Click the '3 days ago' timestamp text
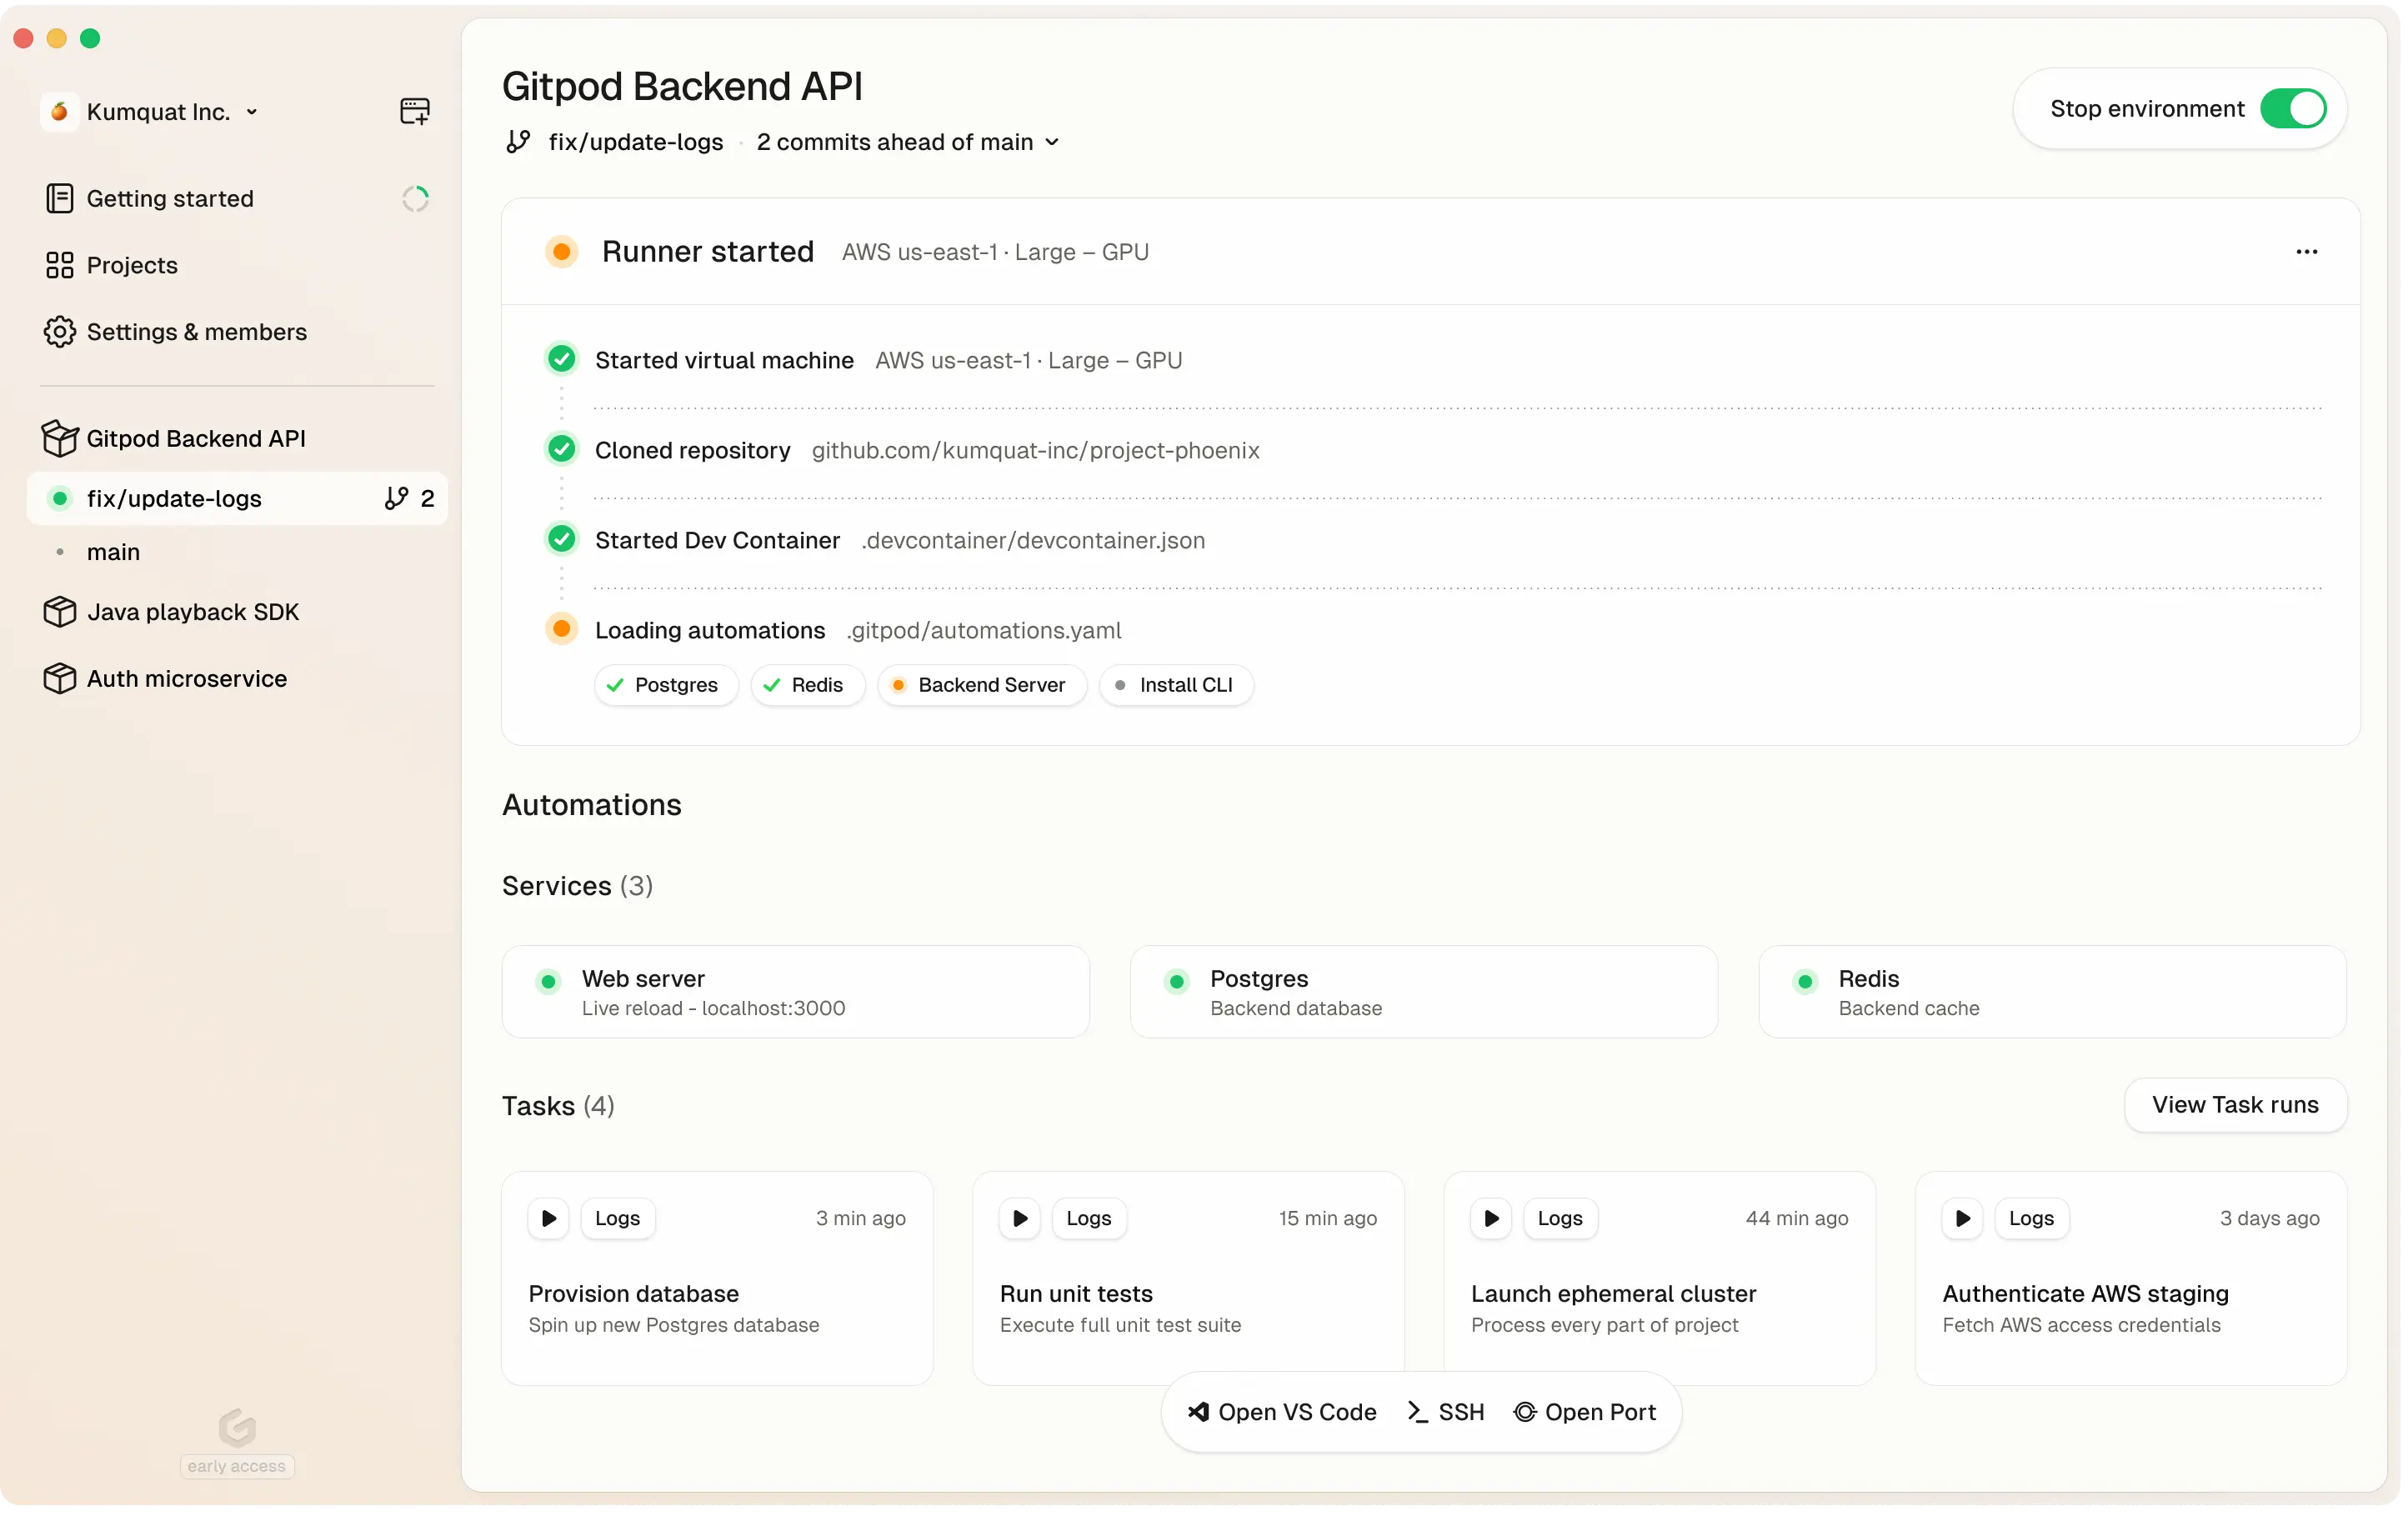Image resolution: width=2408 pixels, height=1516 pixels. pyautogui.click(x=2269, y=1219)
